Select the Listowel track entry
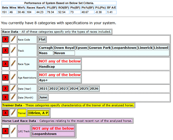Viewport: 173px width, 140px height. click(161, 48)
